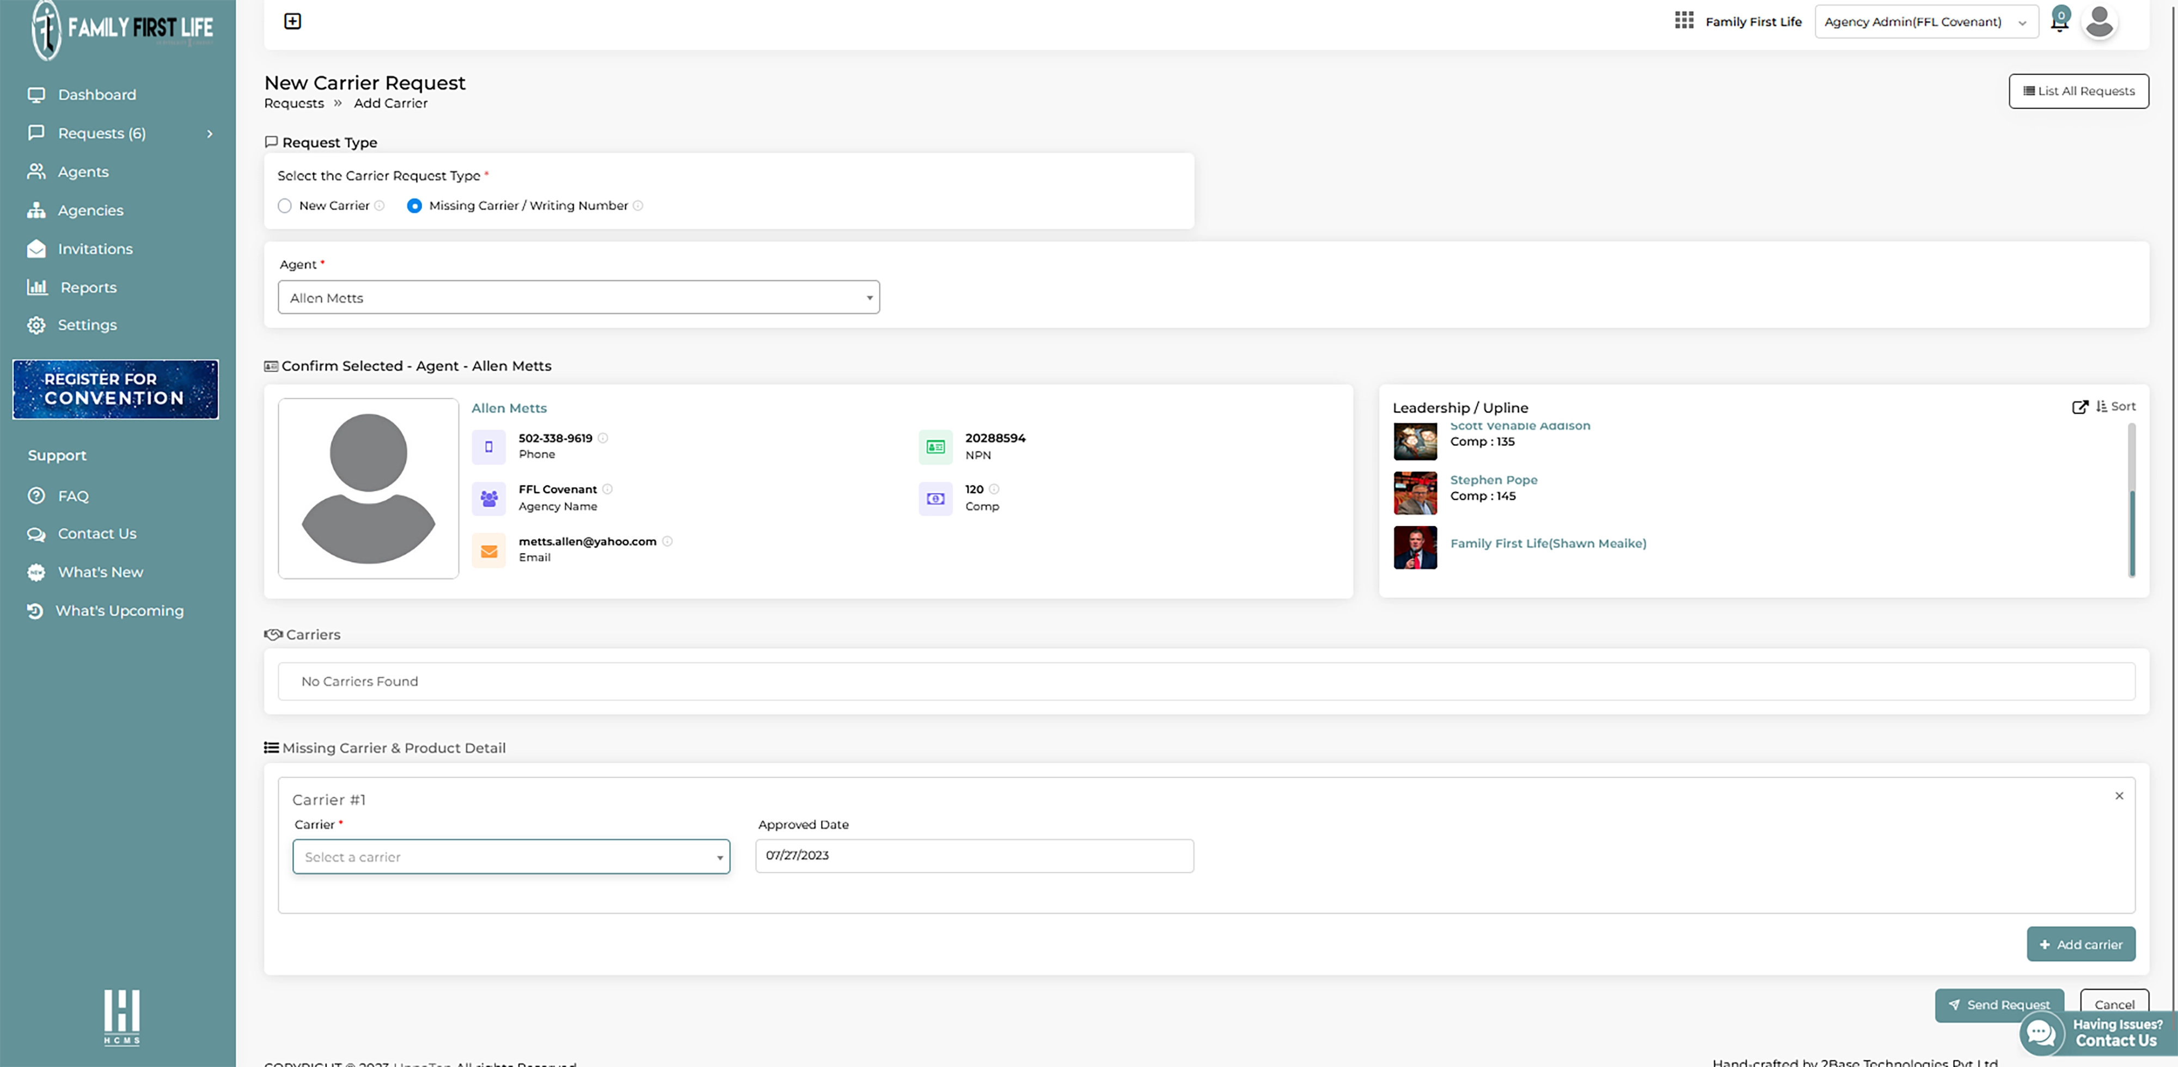Image resolution: width=2178 pixels, height=1067 pixels.
Task: Click the email envelope icon beside metts.allen@yahoo.com
Action: click(489, 550)
